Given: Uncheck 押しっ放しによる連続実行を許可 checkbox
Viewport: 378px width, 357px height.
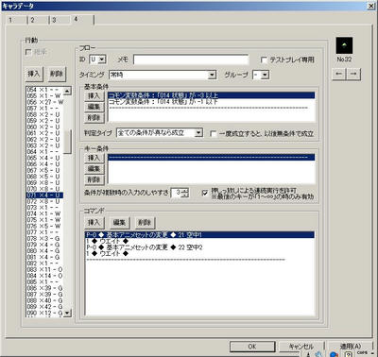Looking at the screenshot, I should click(205, 193).
